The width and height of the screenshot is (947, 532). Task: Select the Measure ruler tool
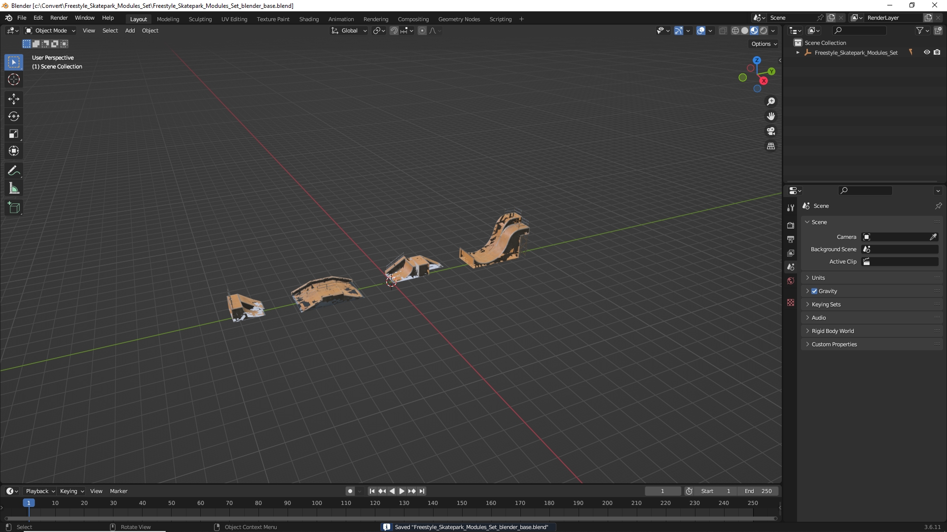tap(14, 188)
